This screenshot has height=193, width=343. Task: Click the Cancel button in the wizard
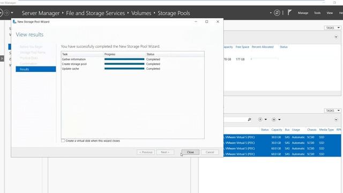point(210,152)
